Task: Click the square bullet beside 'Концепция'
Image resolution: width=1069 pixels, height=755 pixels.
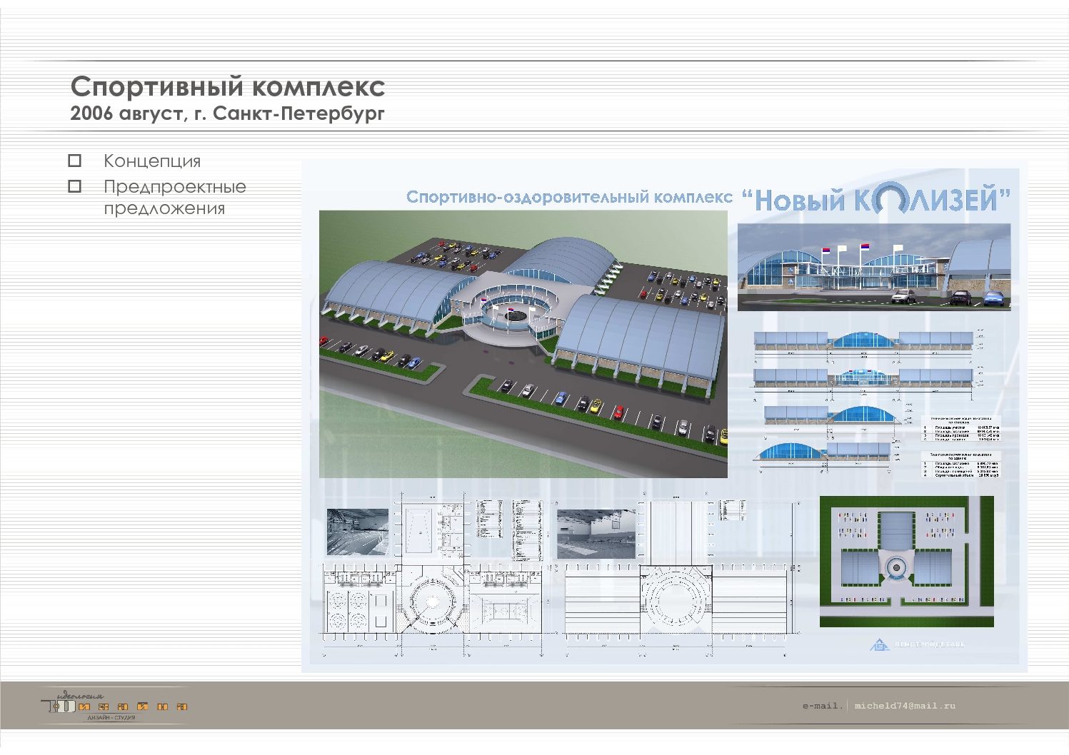Action: pyautogui.click(x=74, y=161)
